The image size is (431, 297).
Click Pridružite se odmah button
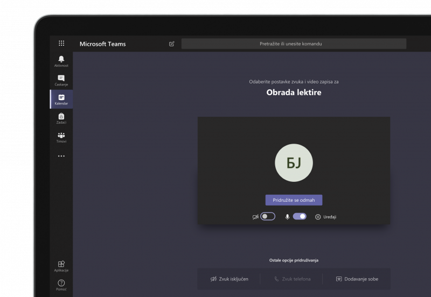coord(294,200)
